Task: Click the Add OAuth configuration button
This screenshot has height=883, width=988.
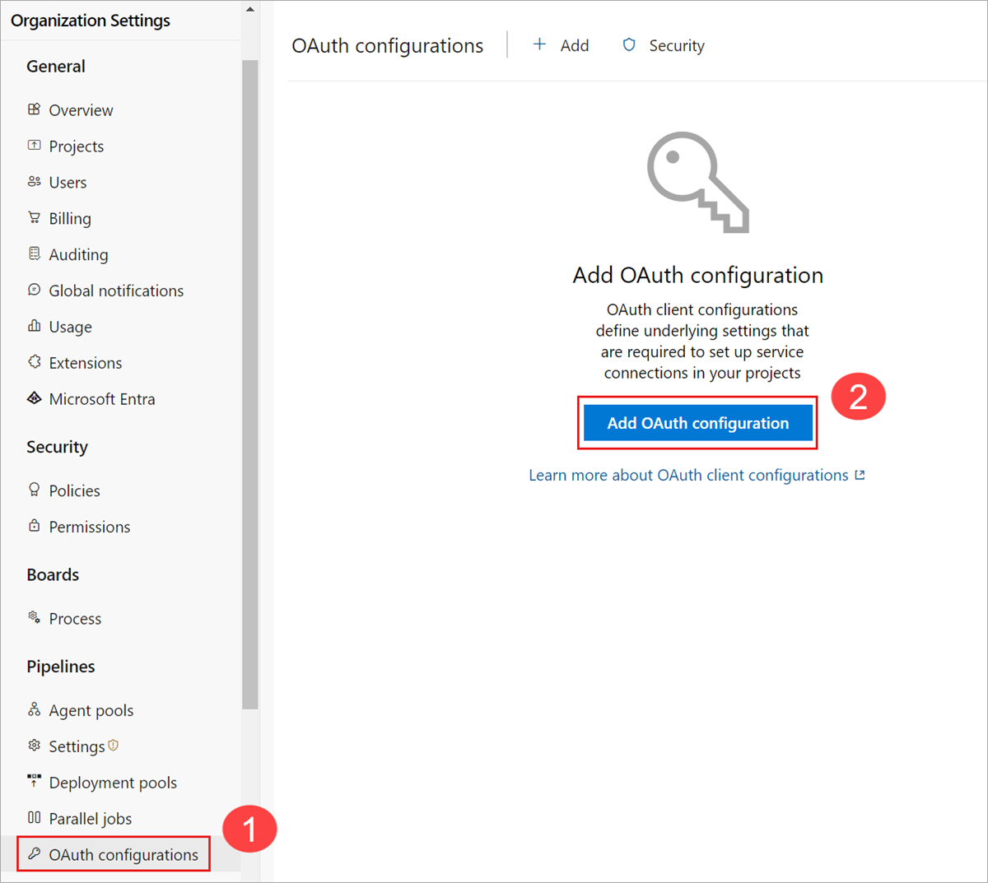Action: click(x=697, y=422)
